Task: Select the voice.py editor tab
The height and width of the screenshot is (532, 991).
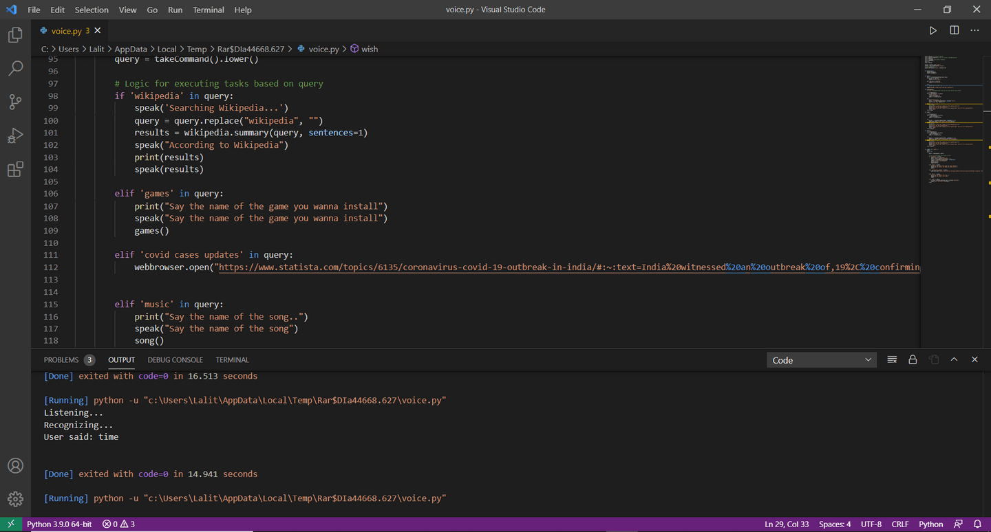Action: click(x=66, y=31)
